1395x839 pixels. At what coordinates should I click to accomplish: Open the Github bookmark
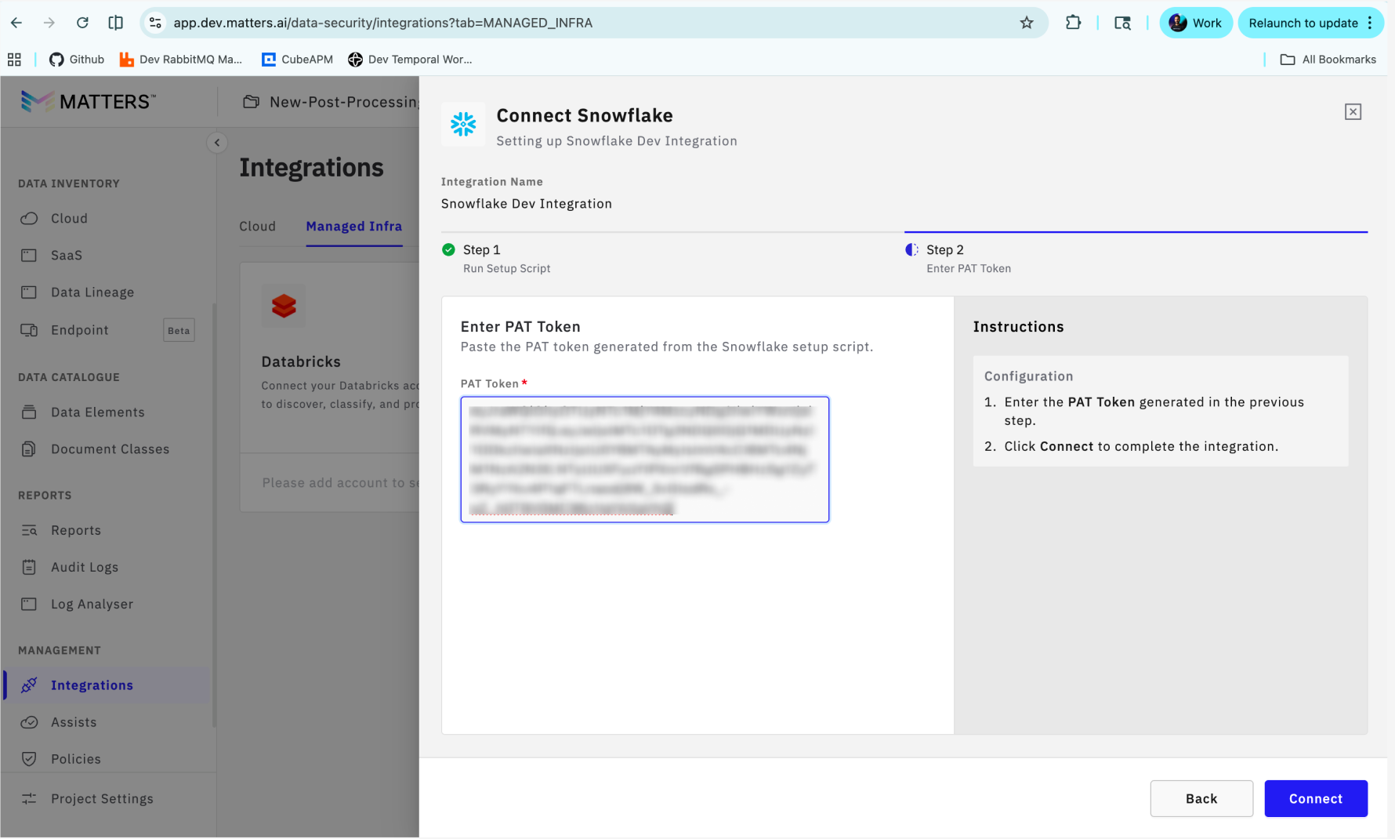point(77,60)
